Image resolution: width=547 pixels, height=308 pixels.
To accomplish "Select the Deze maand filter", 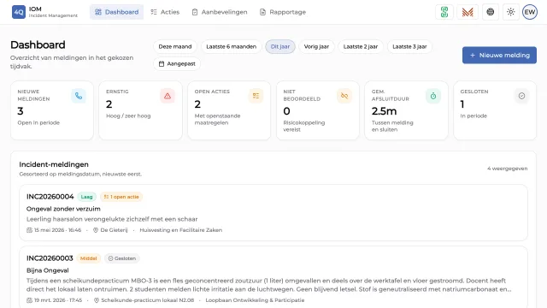I will pos(175,46).
